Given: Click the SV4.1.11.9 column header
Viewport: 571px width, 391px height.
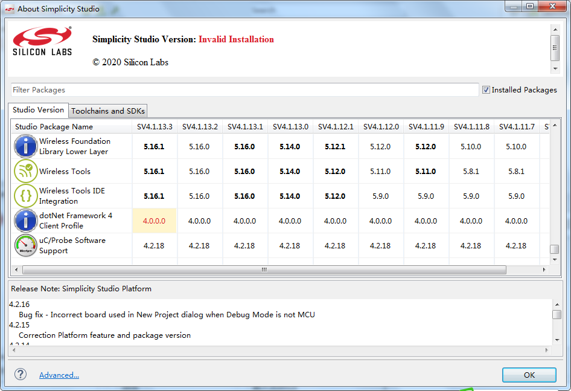Looking at the screenshot, I should [x=426, y=126].
